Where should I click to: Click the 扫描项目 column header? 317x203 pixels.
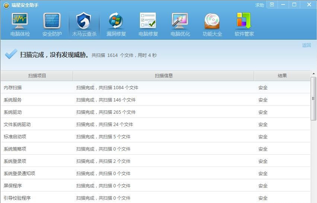pos(37,76)
